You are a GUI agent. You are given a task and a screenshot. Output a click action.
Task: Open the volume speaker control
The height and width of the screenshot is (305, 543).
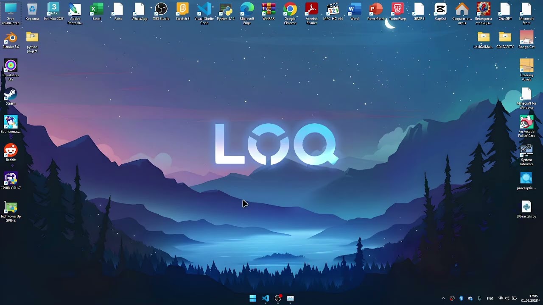tap(507, 299)
